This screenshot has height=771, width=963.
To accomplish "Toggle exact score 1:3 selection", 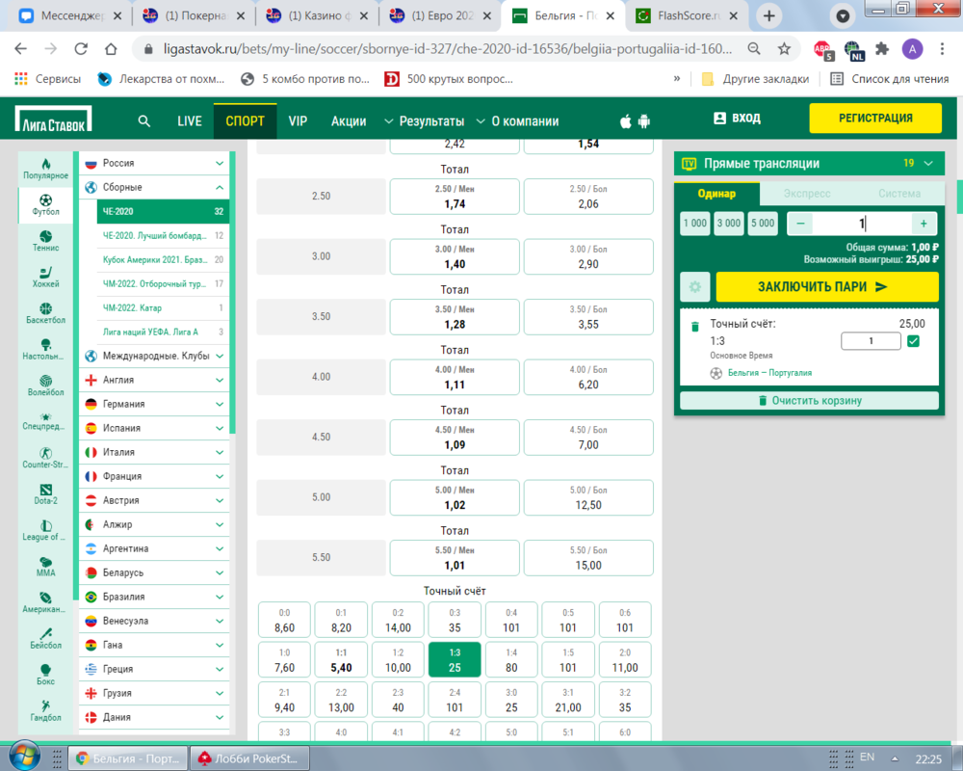I will pyautogui.click(x=455, y=660).
